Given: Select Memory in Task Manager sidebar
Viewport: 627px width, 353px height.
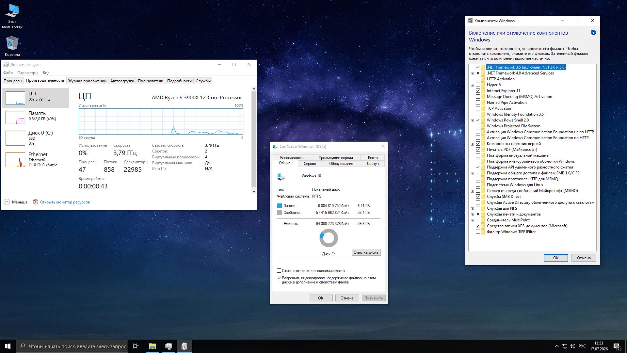Looking at the screenshot, I should click(x=36, y=117).
